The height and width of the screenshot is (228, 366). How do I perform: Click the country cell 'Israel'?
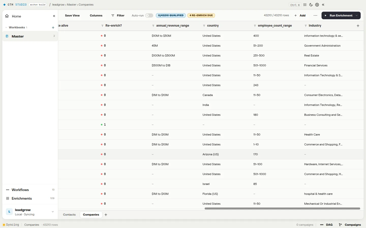coord(206,184)
